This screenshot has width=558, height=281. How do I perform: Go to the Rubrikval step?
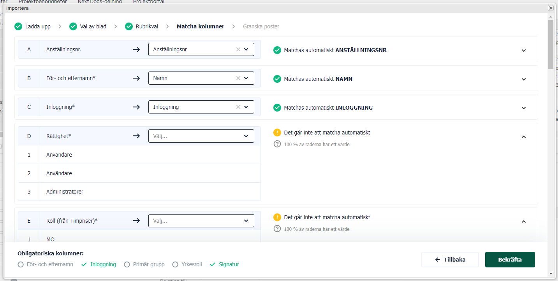[x=147, y=26]
